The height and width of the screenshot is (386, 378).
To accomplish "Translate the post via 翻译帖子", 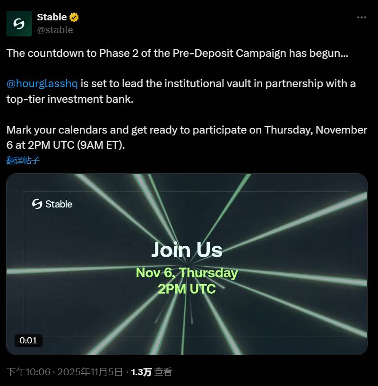I will tap(23, 160).
